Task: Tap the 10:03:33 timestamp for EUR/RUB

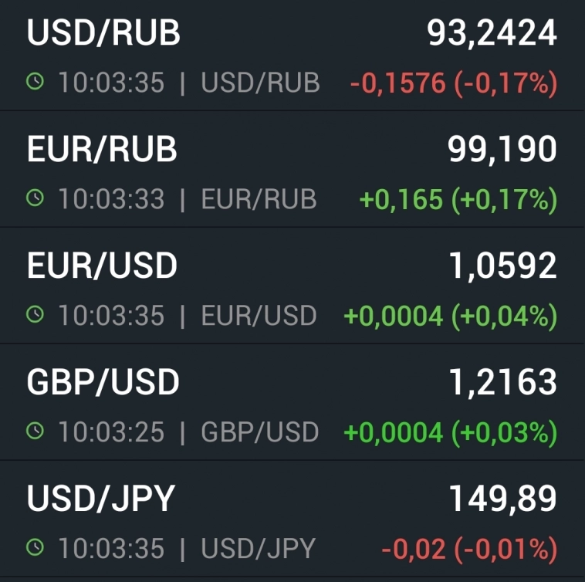Action: pos(111,200)
